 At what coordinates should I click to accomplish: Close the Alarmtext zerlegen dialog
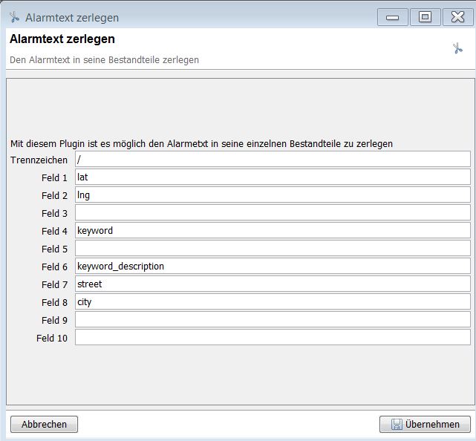coord(457,17)
